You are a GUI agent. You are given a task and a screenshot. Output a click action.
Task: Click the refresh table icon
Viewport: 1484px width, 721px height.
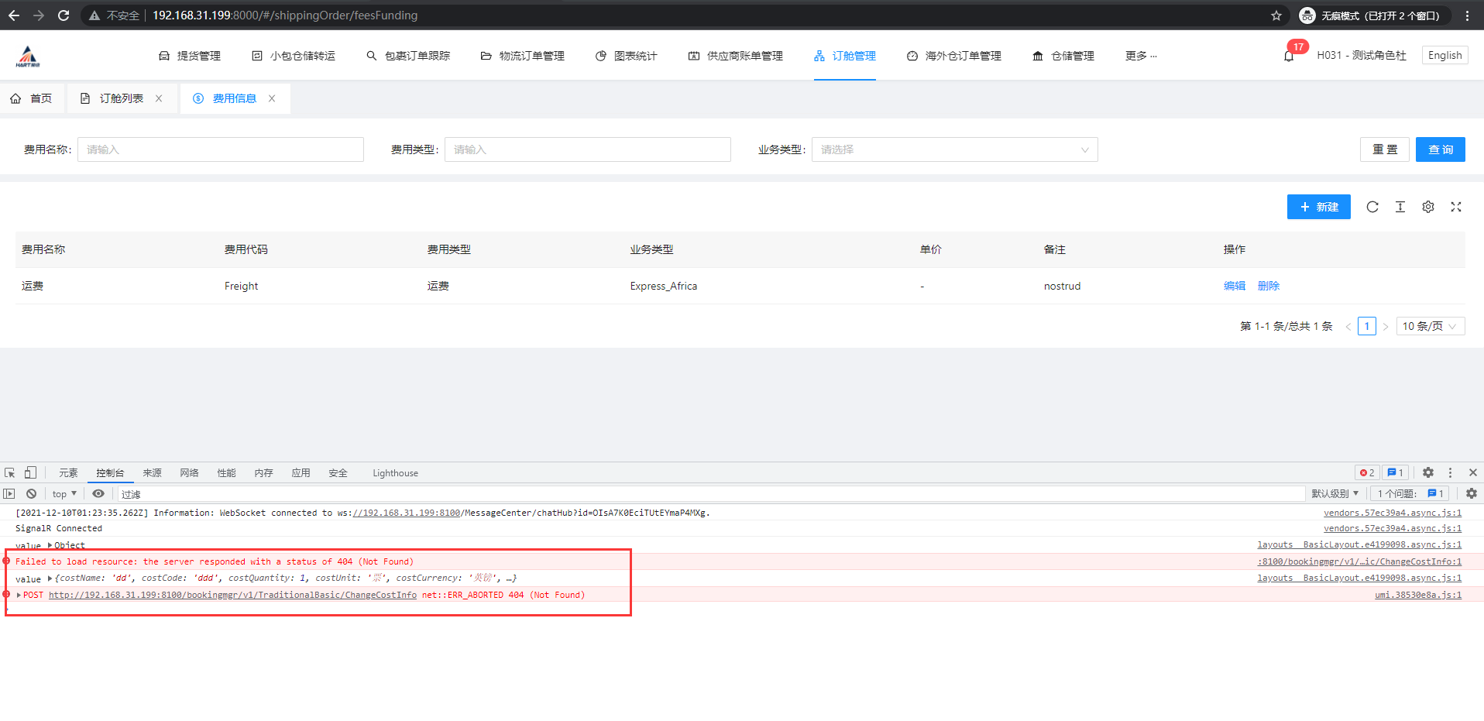click(1372, 207)
